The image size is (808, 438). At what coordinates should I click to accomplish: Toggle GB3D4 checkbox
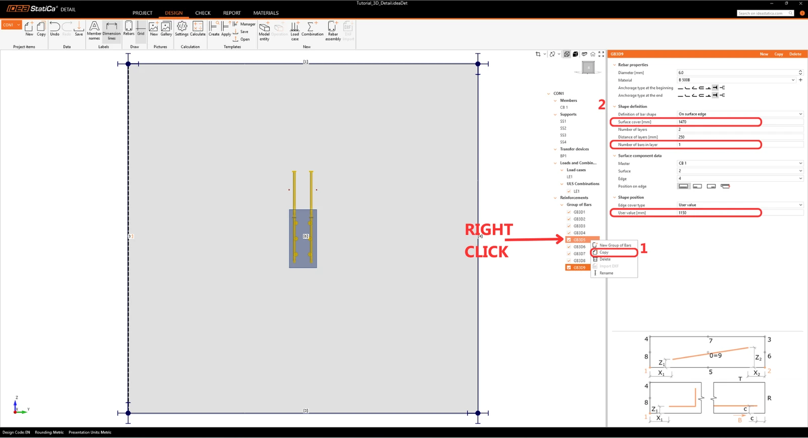tap(569, 233)
